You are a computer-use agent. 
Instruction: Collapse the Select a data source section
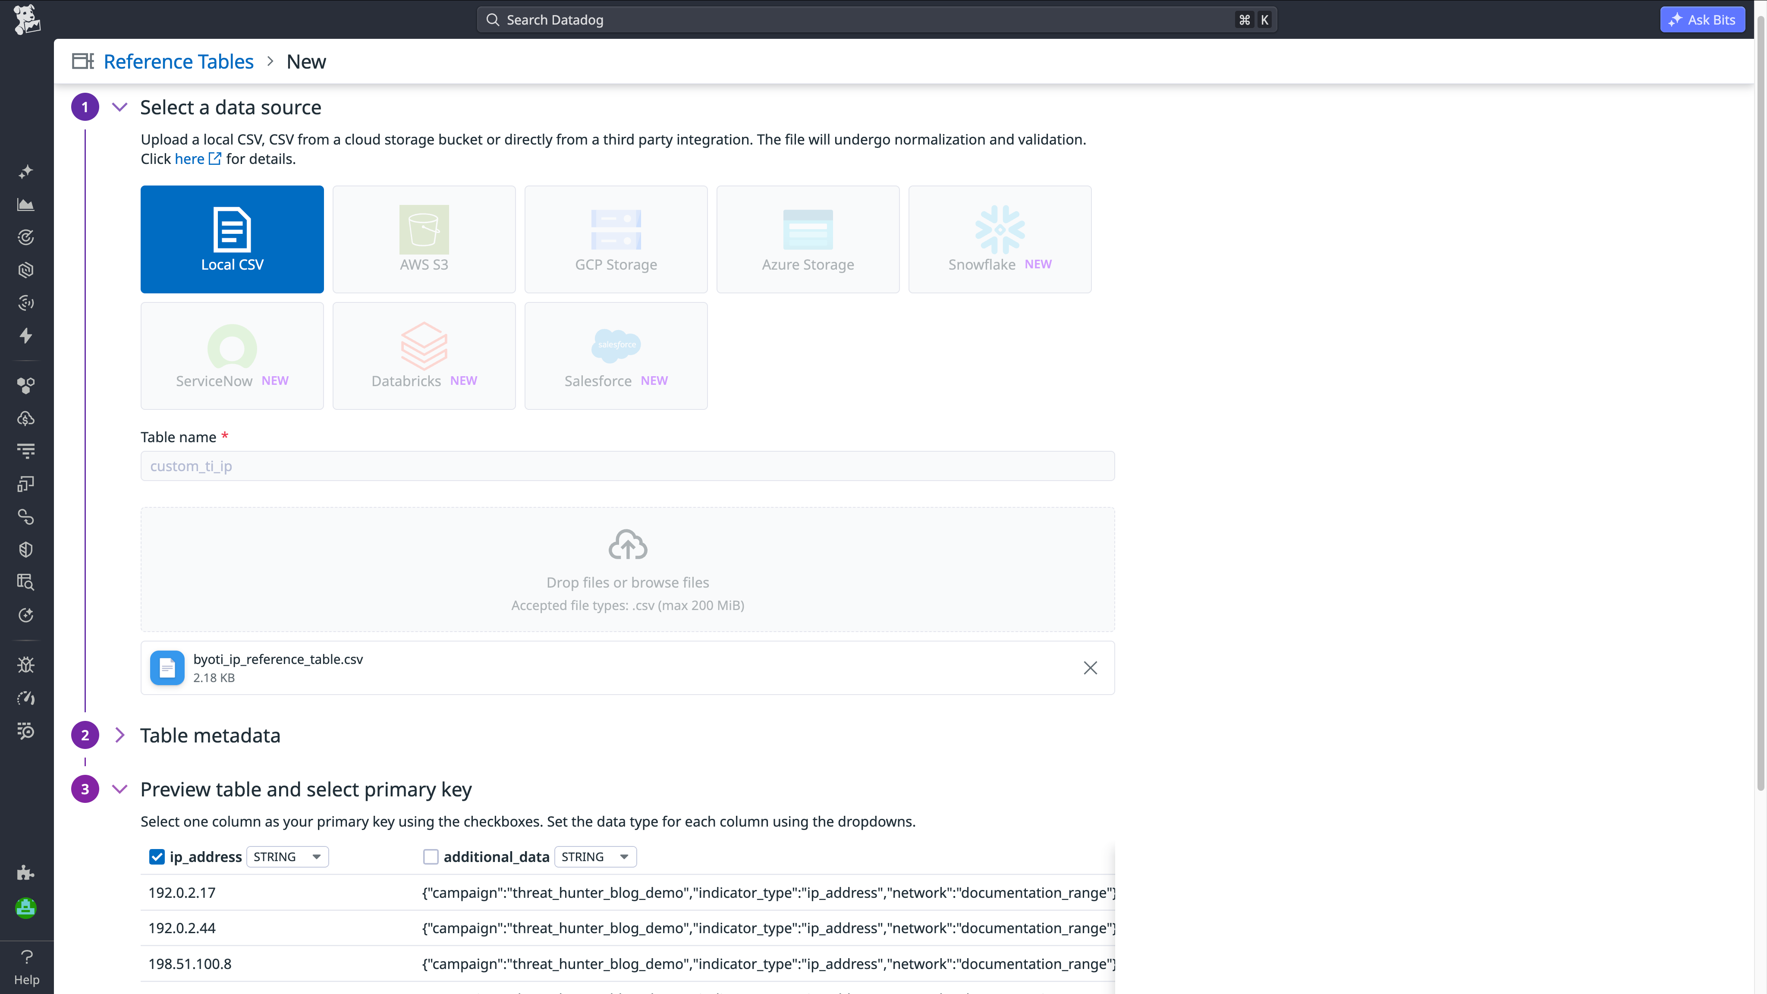119,107
